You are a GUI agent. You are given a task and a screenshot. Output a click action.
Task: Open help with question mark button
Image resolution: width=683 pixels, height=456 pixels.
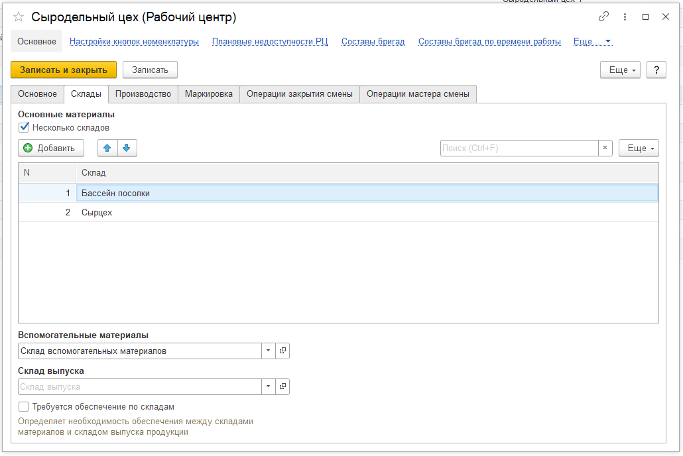[656, 70]
